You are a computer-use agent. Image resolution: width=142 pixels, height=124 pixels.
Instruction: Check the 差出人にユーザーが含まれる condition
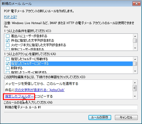pos(8,36)
